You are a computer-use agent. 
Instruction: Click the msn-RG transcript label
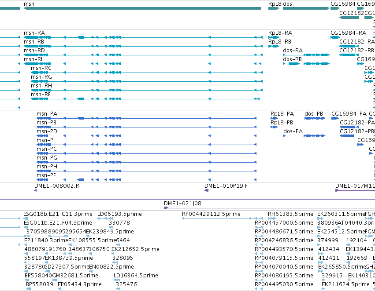pos(41,77)
